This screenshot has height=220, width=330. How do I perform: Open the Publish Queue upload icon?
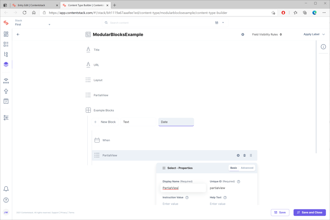pyautogui.click(x=6, y=91)
